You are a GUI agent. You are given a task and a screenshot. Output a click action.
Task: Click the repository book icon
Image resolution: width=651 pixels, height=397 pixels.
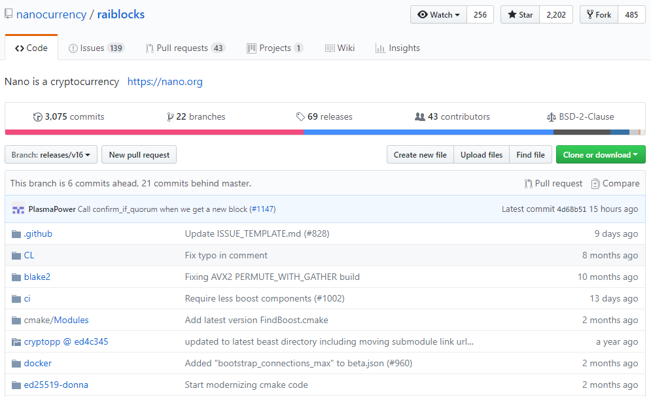pos(9,14)
